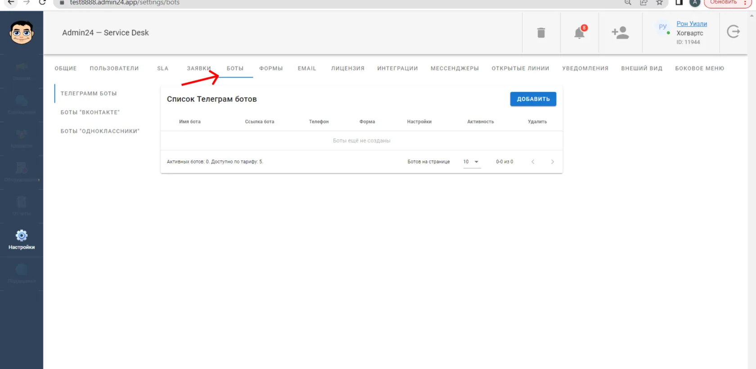Click the scrollbar up arrow

coord(751,15)
